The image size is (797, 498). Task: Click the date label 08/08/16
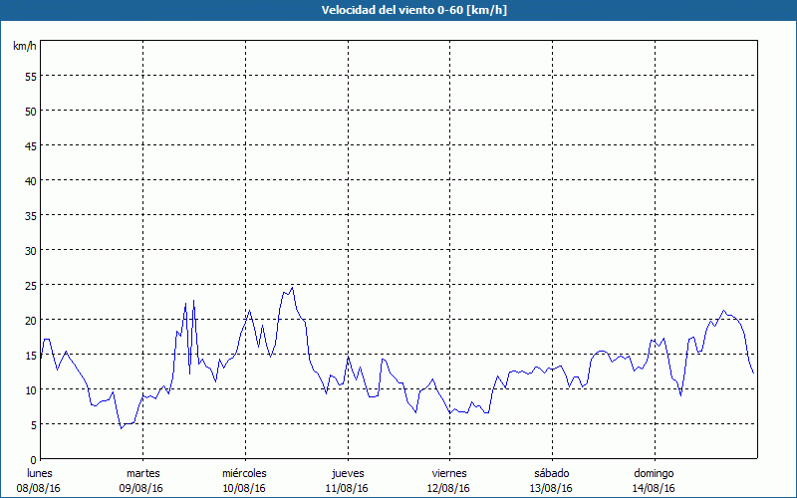39,488
